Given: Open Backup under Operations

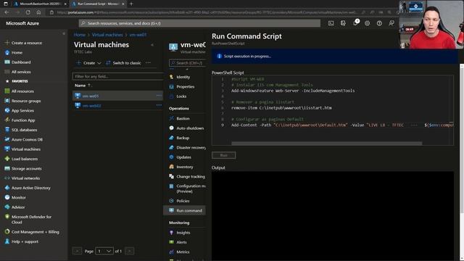Looking at the screenshot, I should [x=183, y=138].
